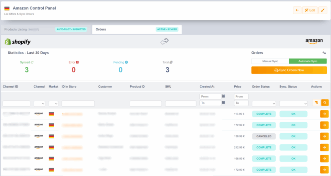Viewport: 331px width, 176px height.
Task: Open the 168.99 € order arrow action
Action: click(325, 159)
